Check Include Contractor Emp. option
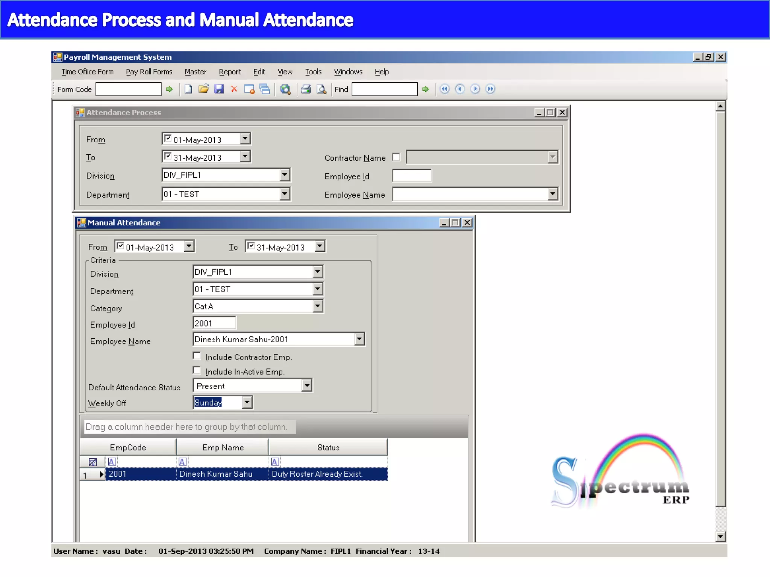 (x=197, y=356)
